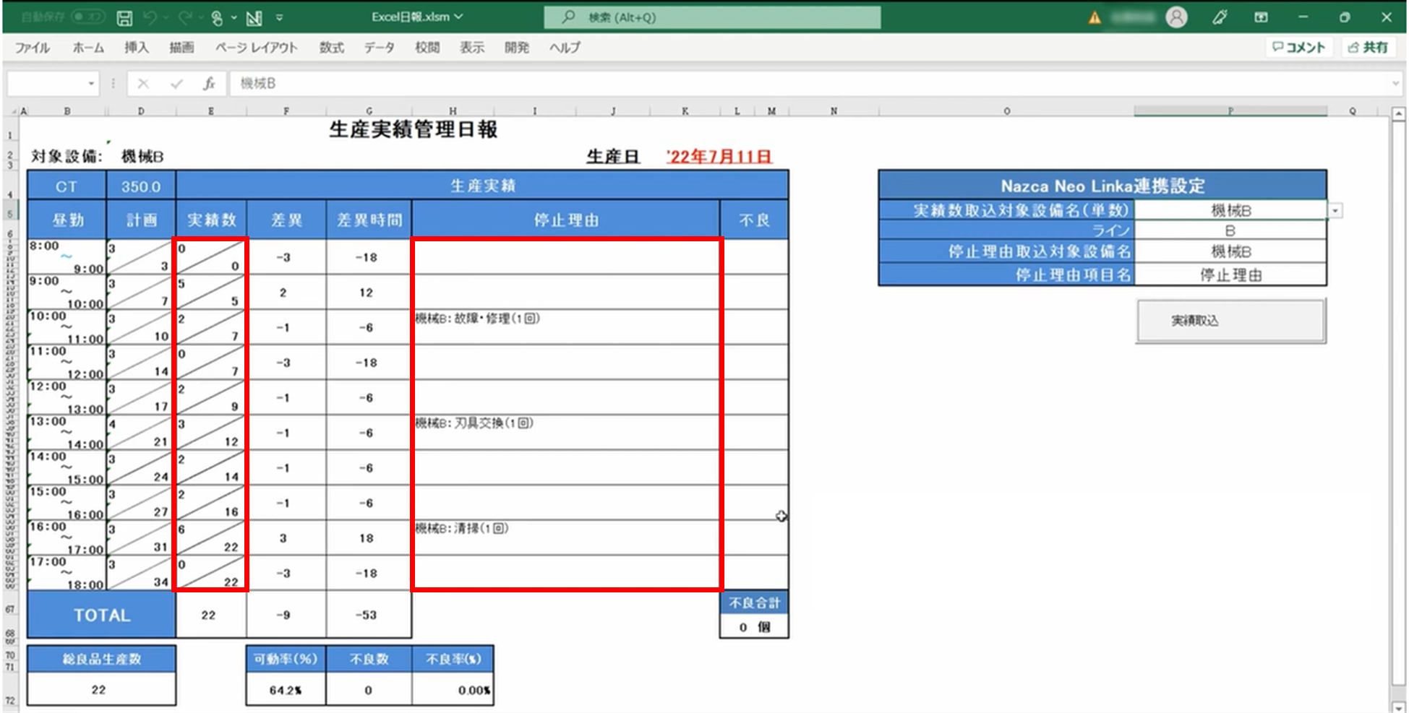Open the user account avatar
1409x713 pixels.
tap(1176, 17)
